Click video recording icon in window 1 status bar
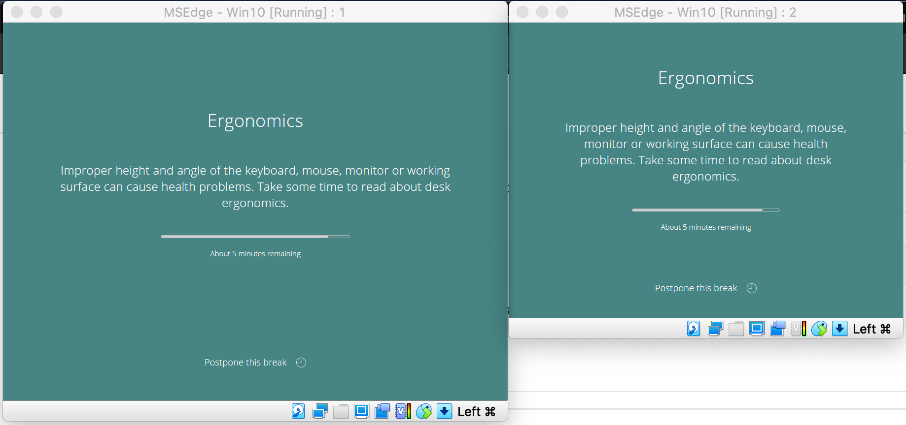This screenshot has width=906, height=425. [382, 411]
